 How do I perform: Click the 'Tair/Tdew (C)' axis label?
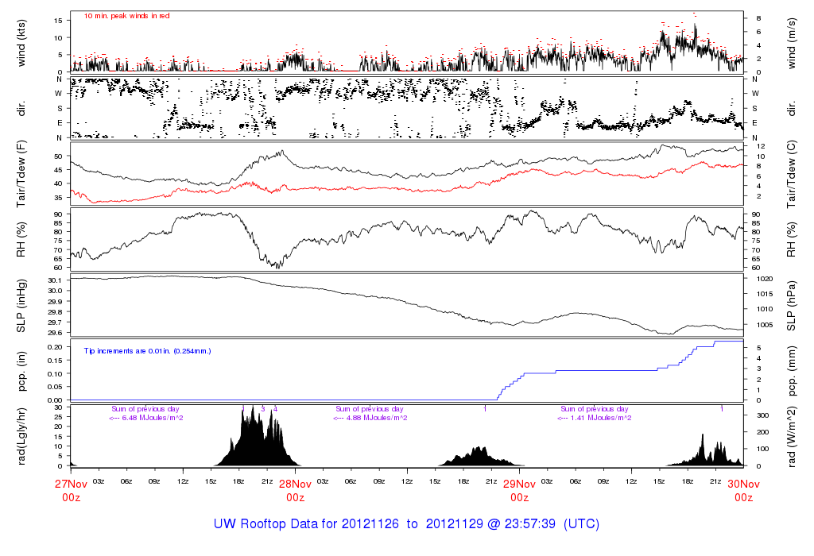791,174
